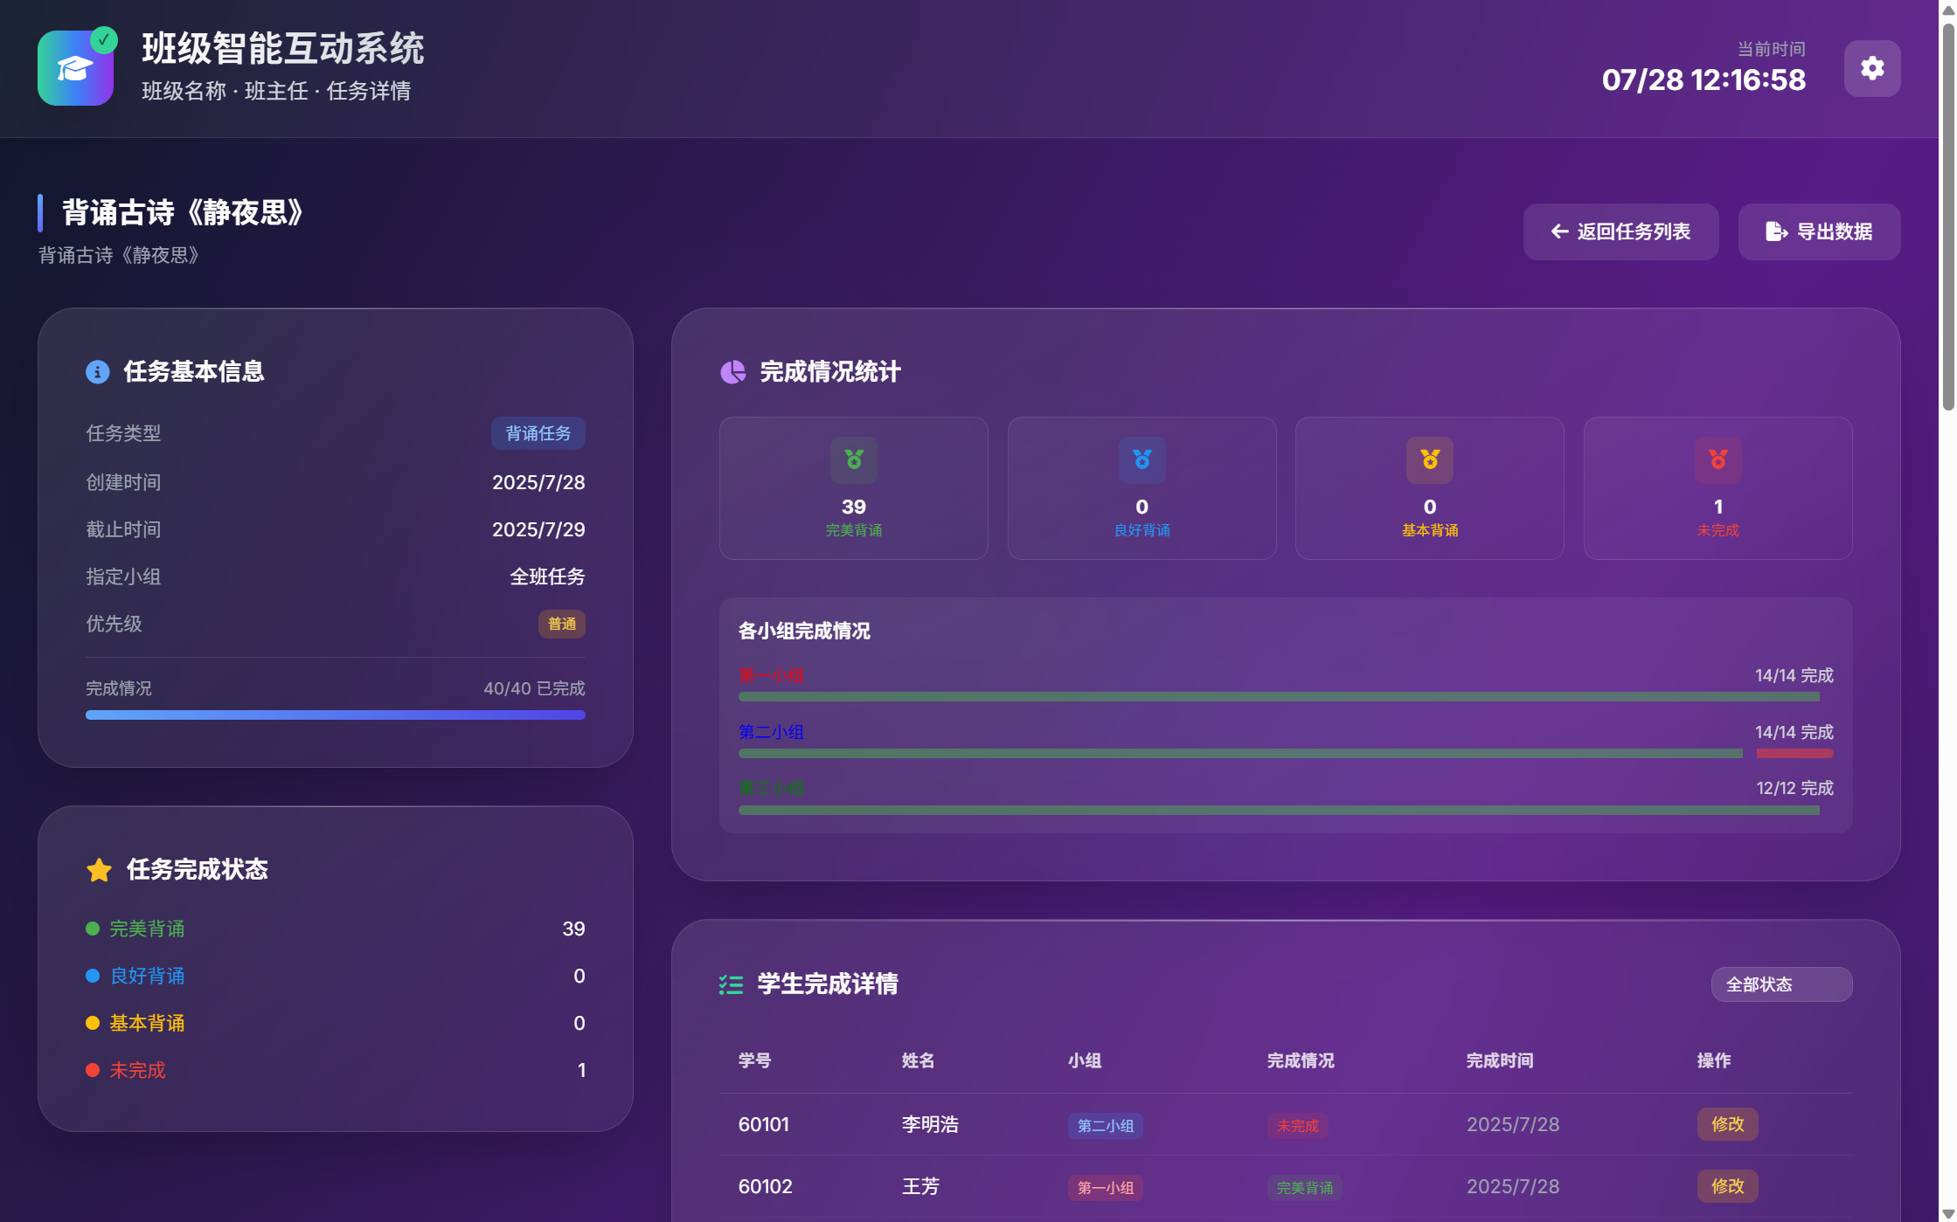
Task: Click 返回任务列表 button
Action: point(1620,231)
